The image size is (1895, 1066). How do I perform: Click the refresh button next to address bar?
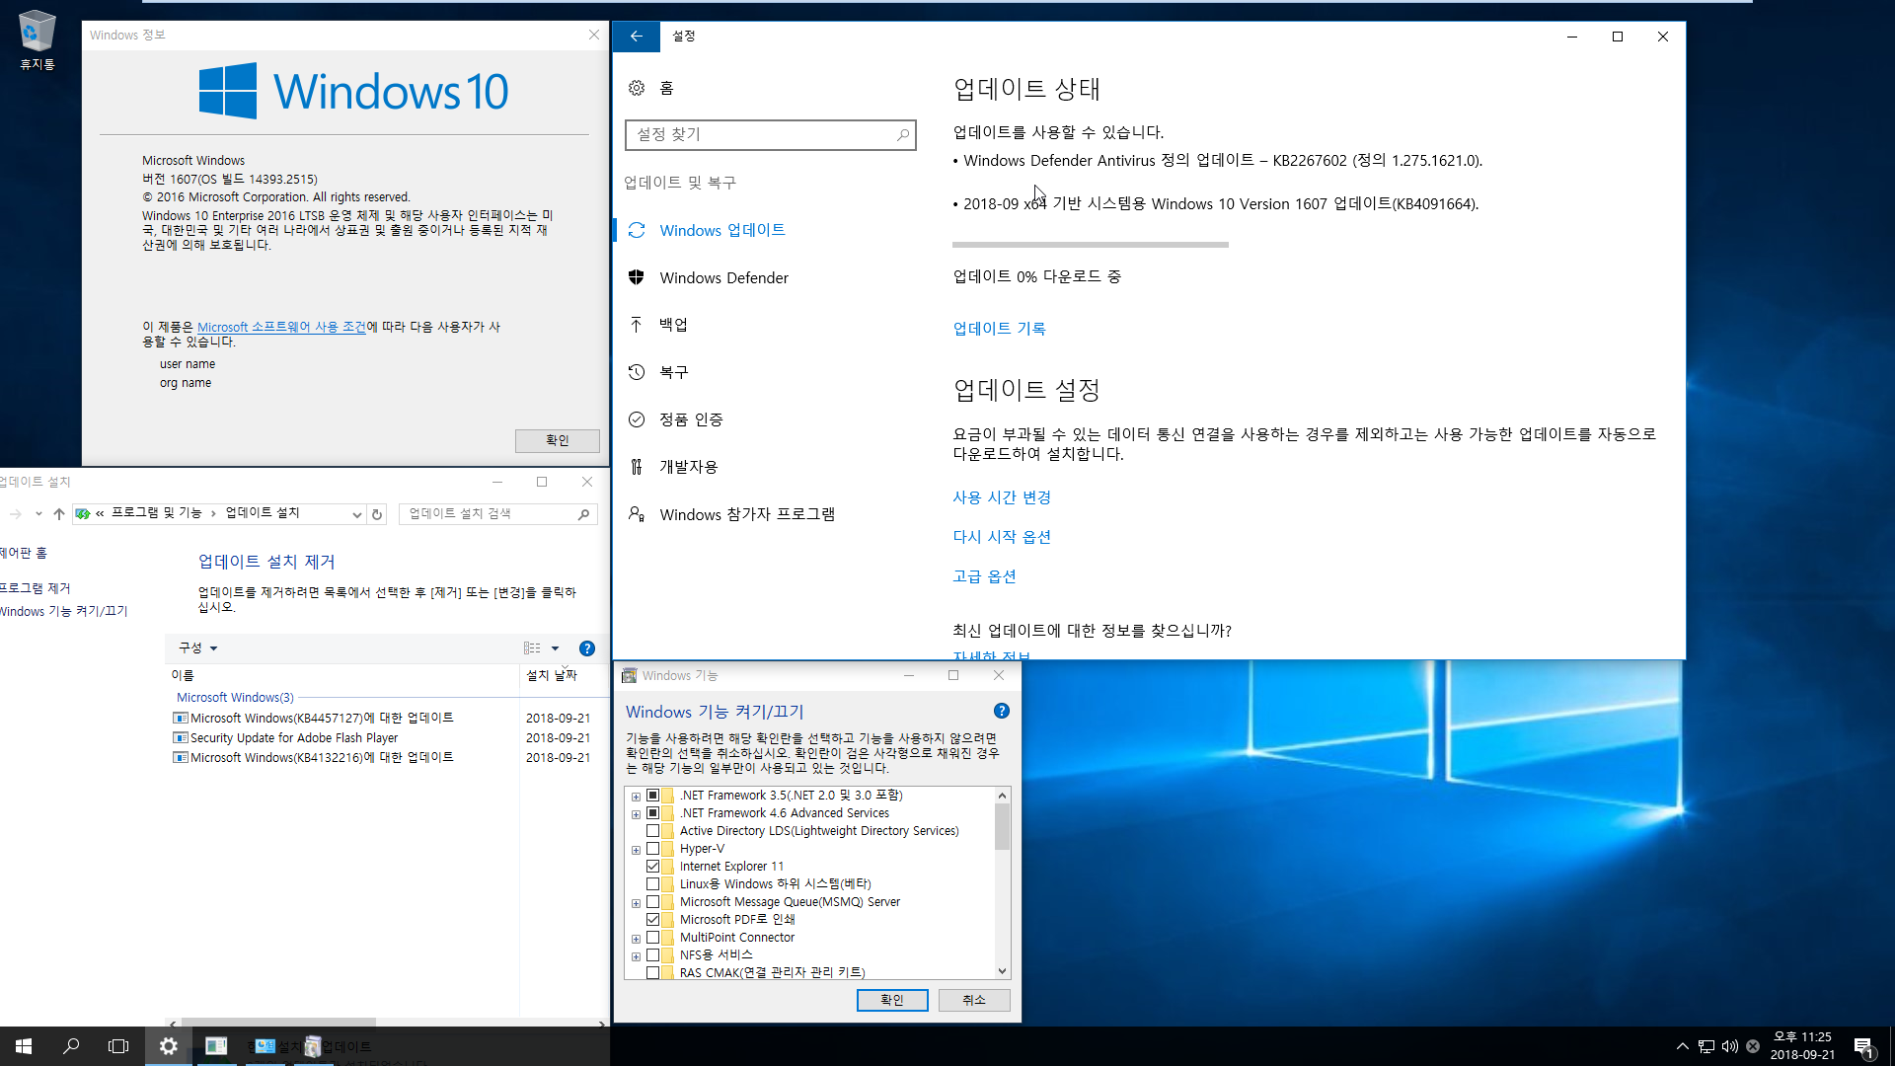point(377,514)
